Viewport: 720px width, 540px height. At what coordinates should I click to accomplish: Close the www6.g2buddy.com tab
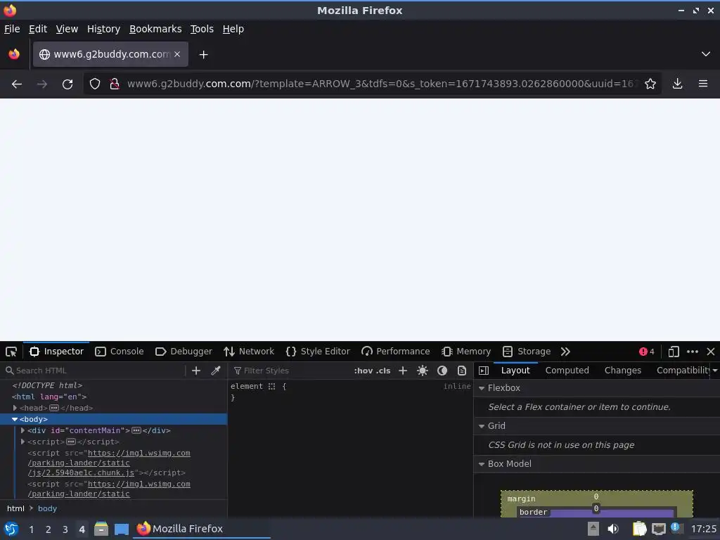177,54
